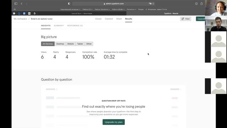Open the first pinned tab icon
Screen dimensions: 227x128
[14, 14]
